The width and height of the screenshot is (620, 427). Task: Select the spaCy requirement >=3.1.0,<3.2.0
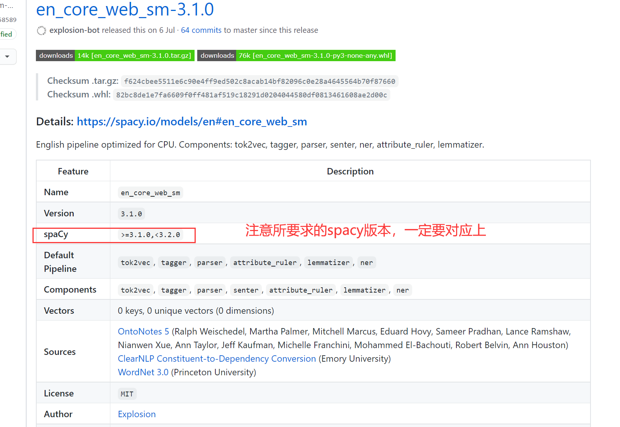point(150,235)
